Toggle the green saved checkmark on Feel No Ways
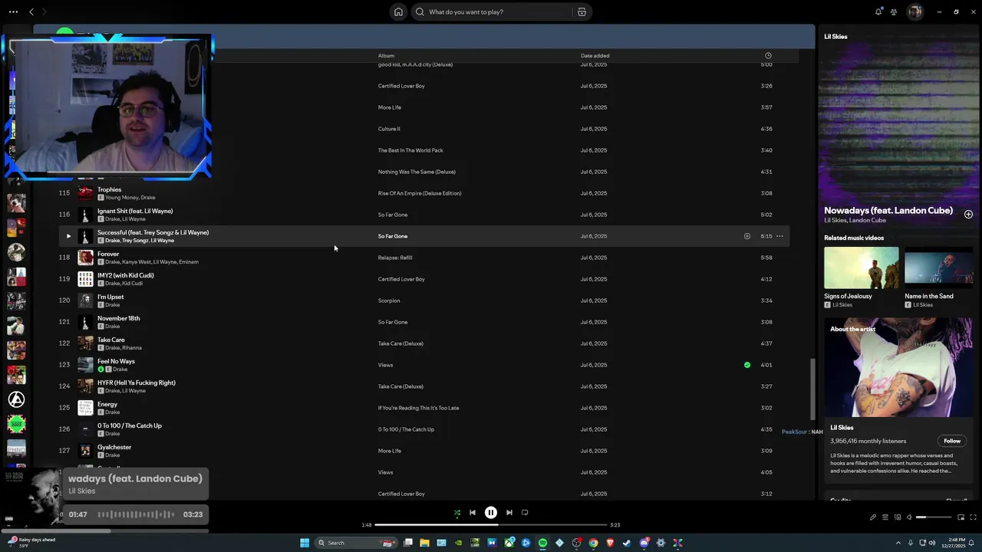The width and height of the screenshot is (982, 552). 747,365
